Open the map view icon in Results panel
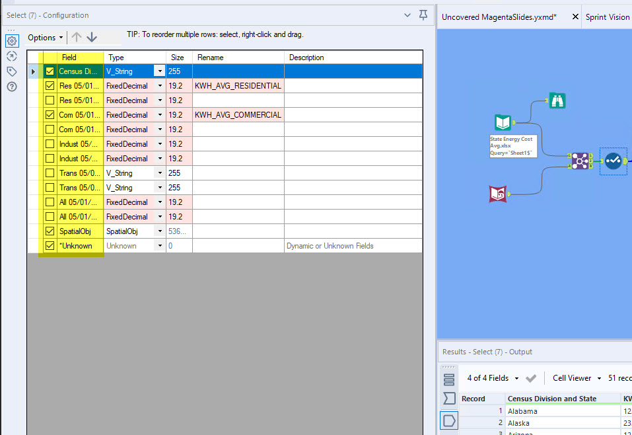Viewport: 632px width, 435px height. click(x=449, y=420)
